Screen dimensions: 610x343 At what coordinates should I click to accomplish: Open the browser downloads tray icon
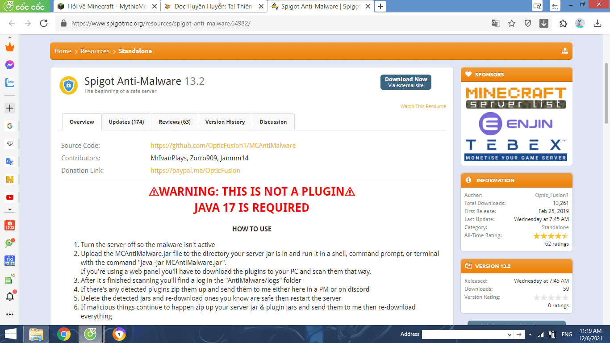pyautogui.click(x=597, y=23)
